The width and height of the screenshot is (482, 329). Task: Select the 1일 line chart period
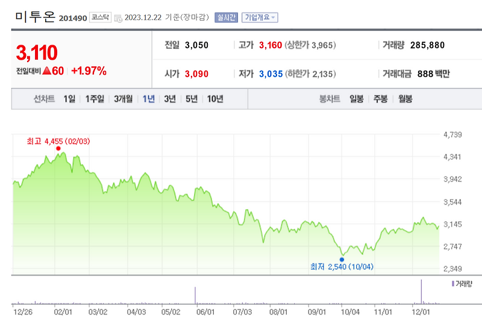click(69, 99)
